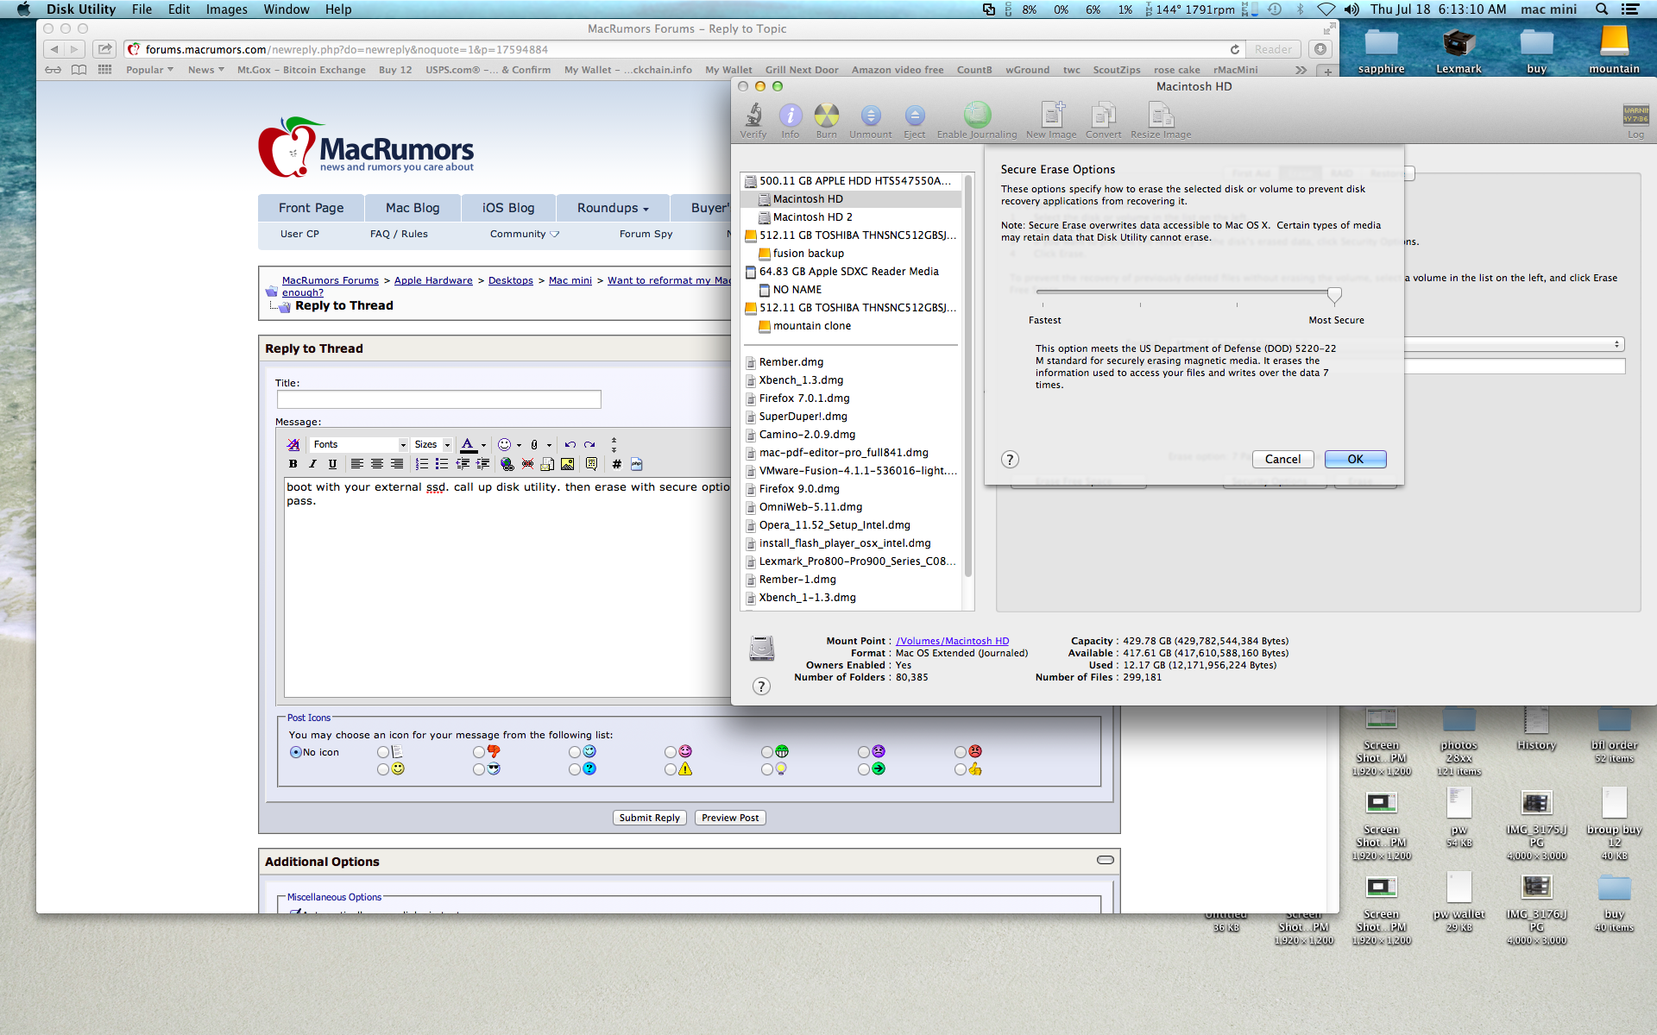
Task: Click the secure erase slider handle
Action: tap(1334, 296)
